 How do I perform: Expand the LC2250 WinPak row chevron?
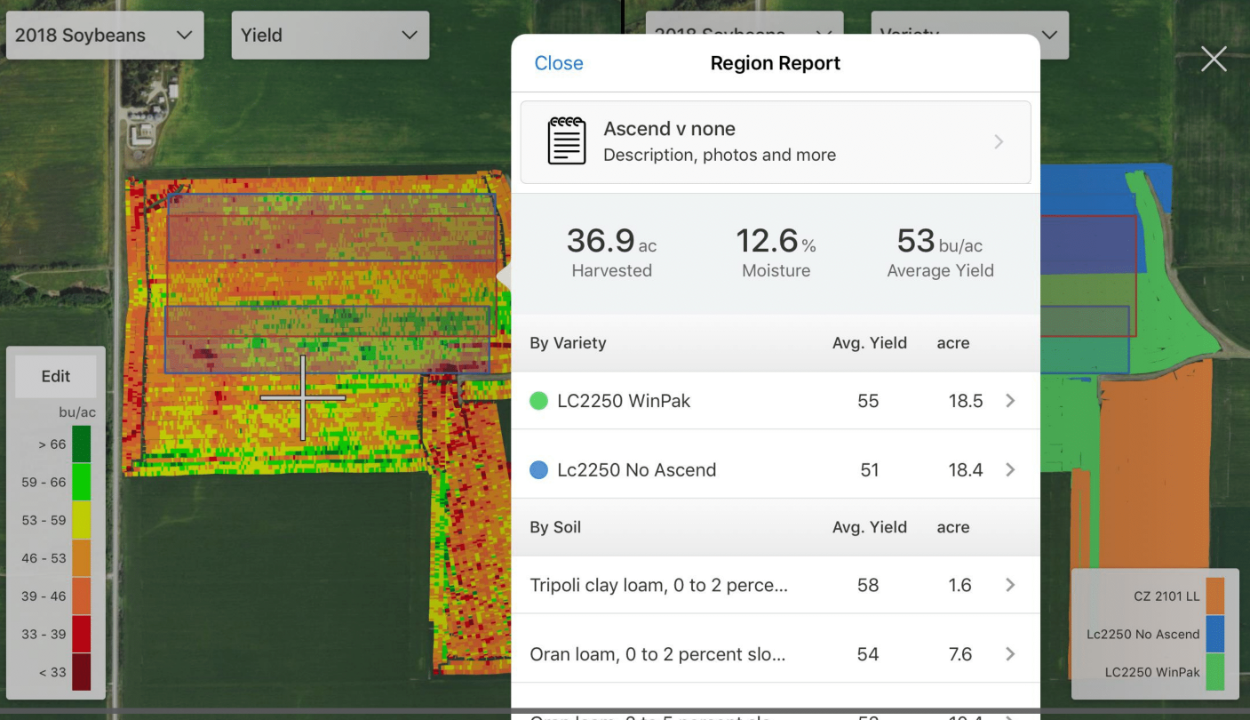pos(1010,401)
